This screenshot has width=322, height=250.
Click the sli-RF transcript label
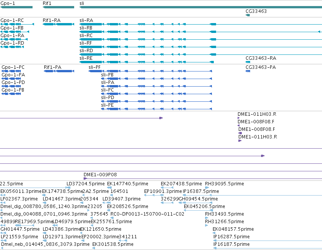(x=86, y=43)
